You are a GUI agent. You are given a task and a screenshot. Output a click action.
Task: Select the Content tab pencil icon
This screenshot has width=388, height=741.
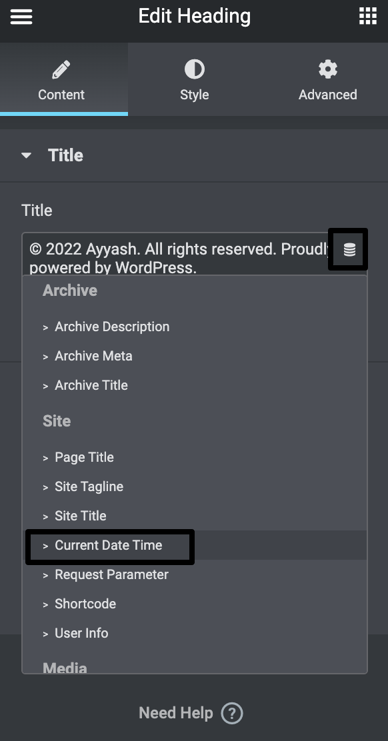(x=61, y=69)
